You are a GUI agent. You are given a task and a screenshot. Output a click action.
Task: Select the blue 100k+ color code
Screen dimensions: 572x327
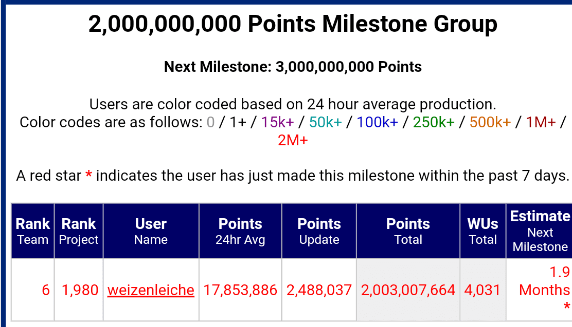(x=377, y=122)
